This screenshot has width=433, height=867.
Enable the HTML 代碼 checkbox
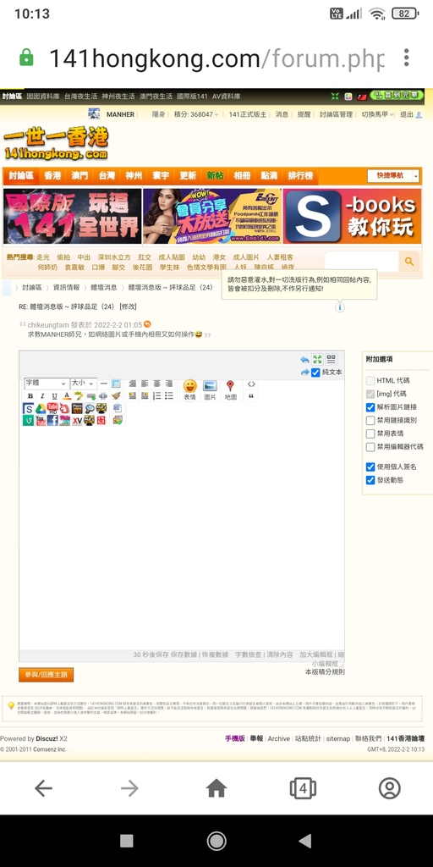(370, 381)
